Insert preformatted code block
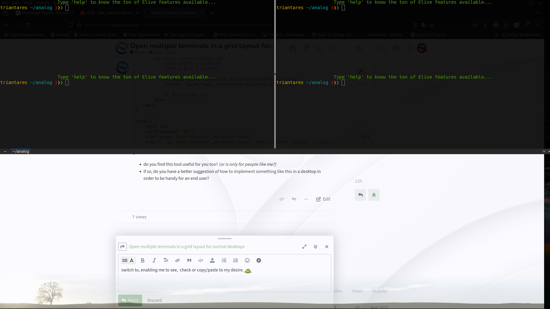The width and height of the screenshot is (550, 309). point(201,260)
